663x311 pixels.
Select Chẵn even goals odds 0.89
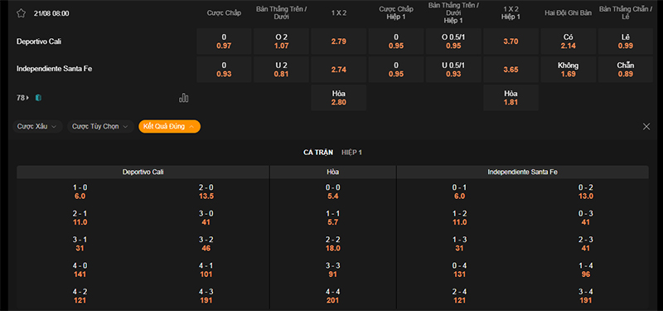click(x=626, y=70)
